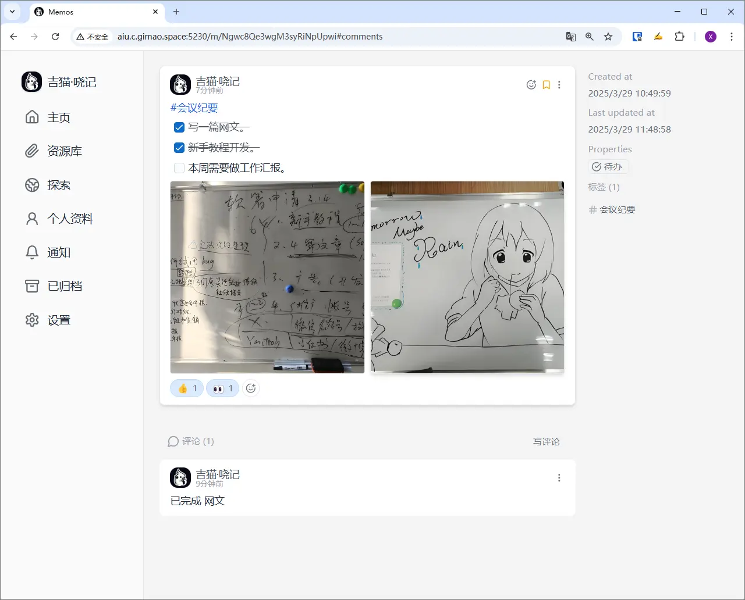Click 写评论 to write a comment
Screen dimensions: 745x600
[547, 442]
